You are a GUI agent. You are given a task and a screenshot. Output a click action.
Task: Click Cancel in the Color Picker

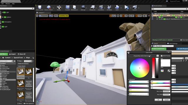[x=167, y=100]
